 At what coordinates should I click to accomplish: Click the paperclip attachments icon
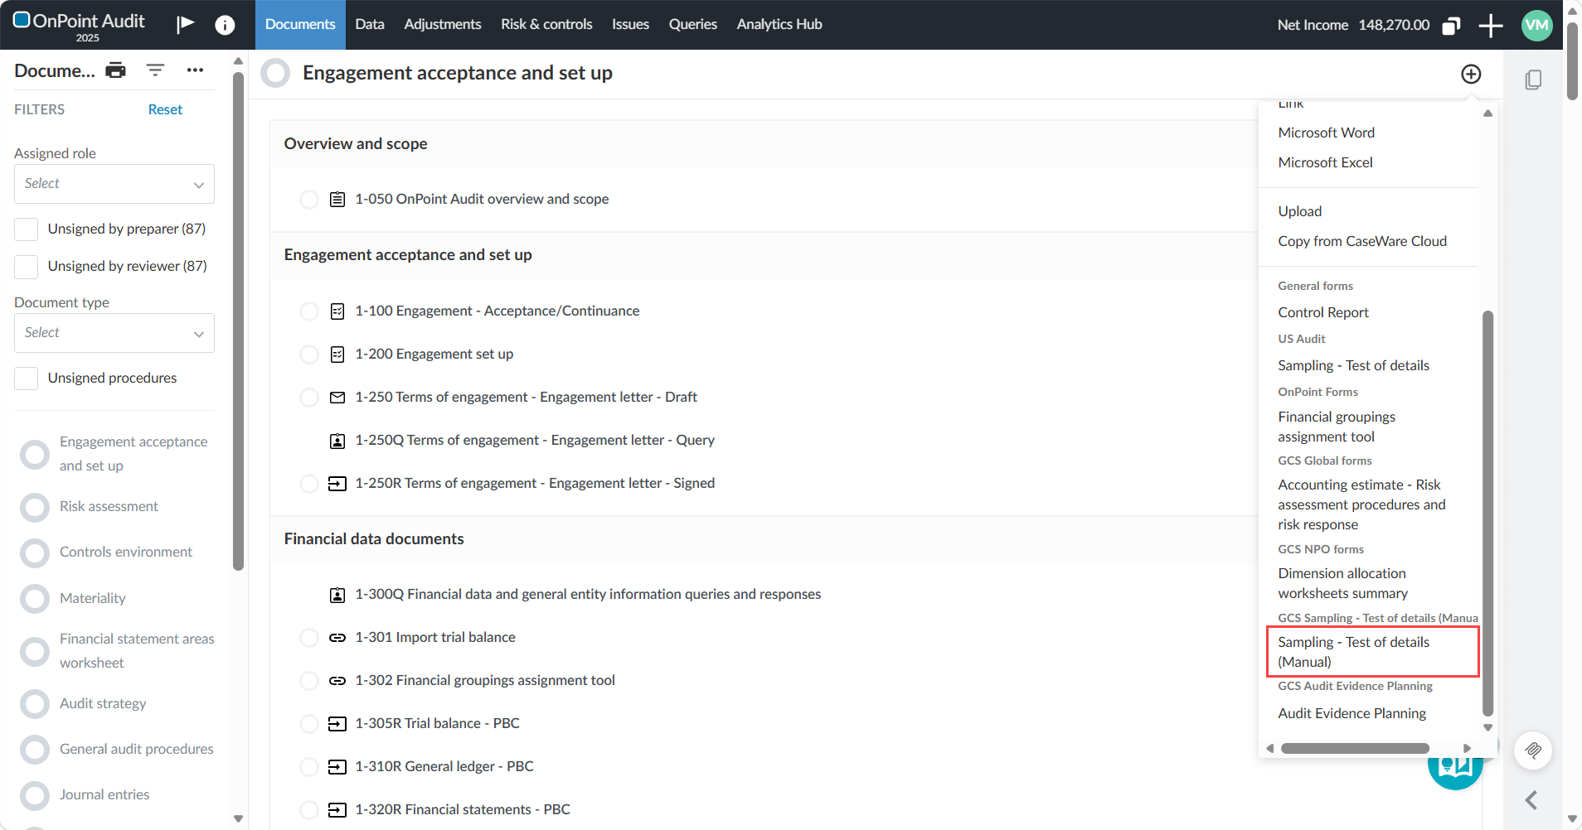pyautogui.click(x=1533, y=750)
